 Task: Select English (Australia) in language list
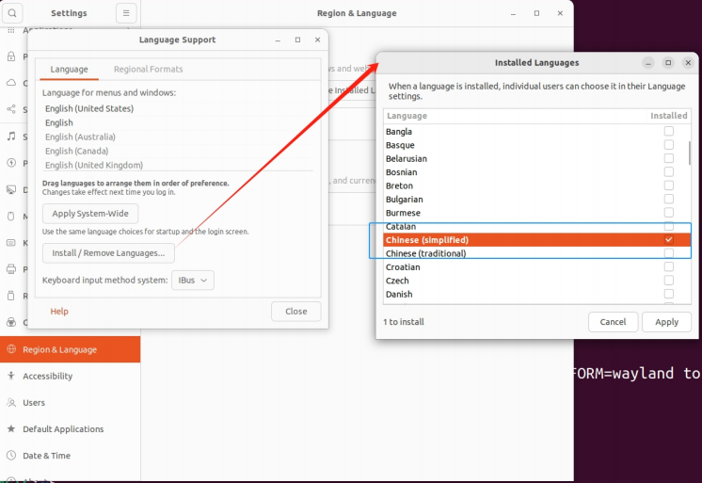[x=178, y=137]
